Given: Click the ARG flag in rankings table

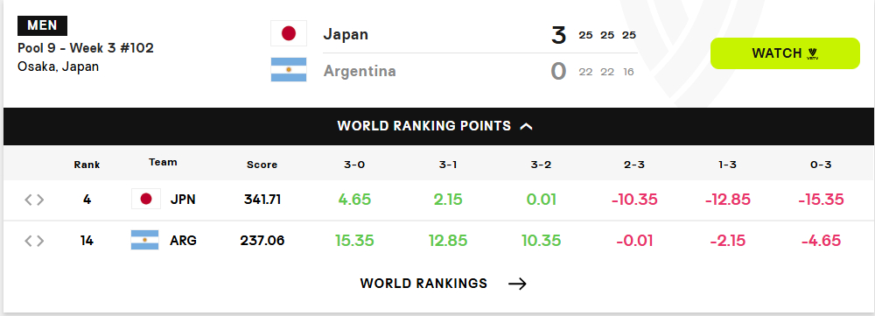Looking at the screenshot, I should point(145,240).
